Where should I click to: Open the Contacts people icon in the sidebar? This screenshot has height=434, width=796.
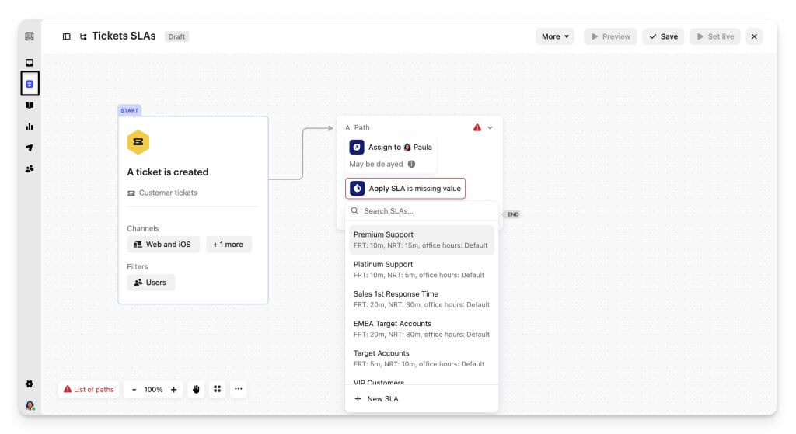[x=30, y=168]
